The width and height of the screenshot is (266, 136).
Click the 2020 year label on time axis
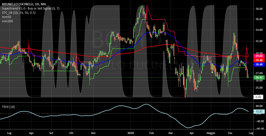tap(131, 133)
